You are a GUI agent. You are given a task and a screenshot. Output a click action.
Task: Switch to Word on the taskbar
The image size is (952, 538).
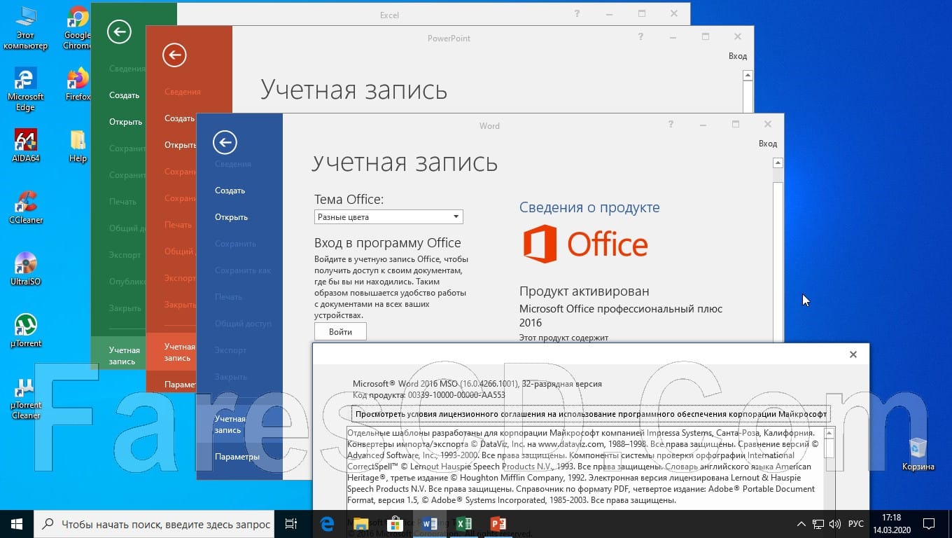(430, 524)
